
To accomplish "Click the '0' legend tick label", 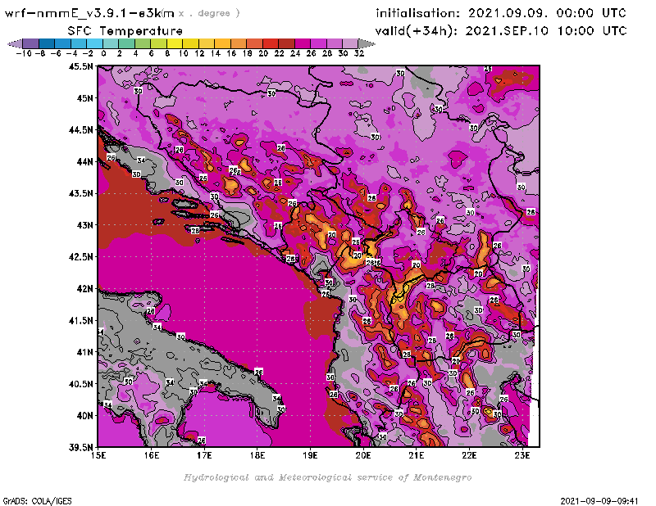I will (103, 53).
